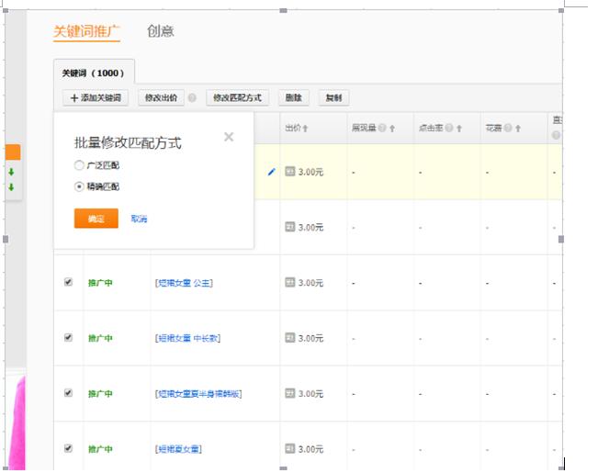Screen dimensions: 609x473
Task: Open the keyword link [短裙女童夏半身裙韩版]
Action: point(198,394)
